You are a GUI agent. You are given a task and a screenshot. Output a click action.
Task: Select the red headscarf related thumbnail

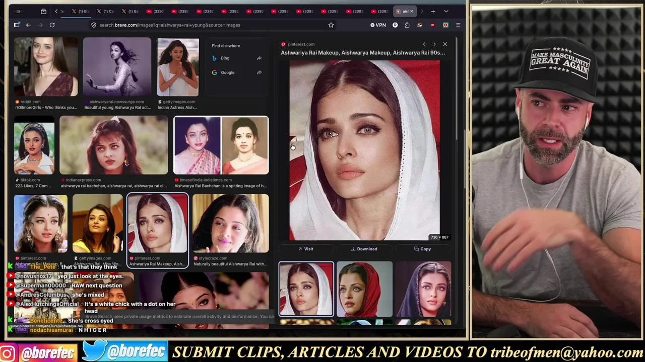click(x=364, y=289)
